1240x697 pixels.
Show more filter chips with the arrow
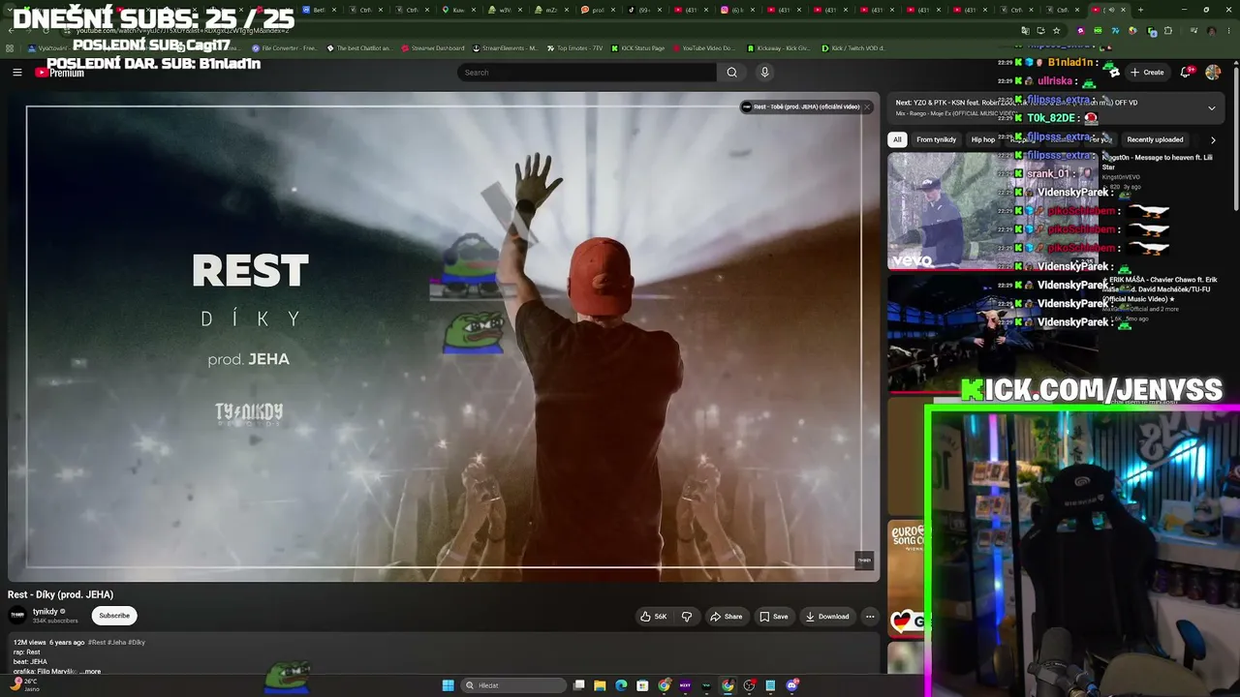[x=1213, y=139]
